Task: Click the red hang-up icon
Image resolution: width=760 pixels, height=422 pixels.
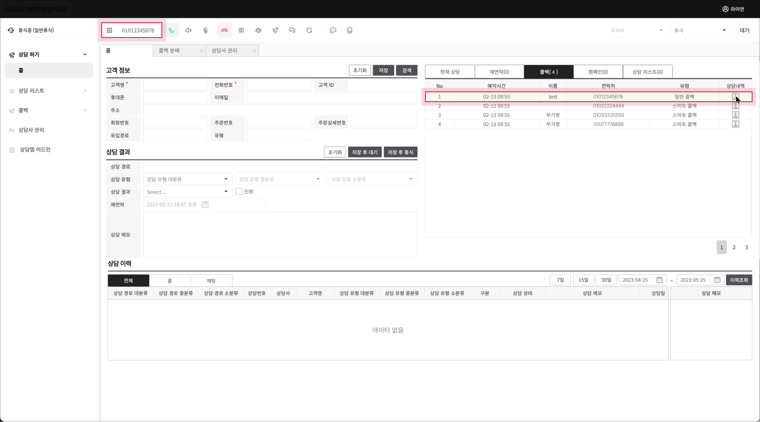Action: coord(224,31)
